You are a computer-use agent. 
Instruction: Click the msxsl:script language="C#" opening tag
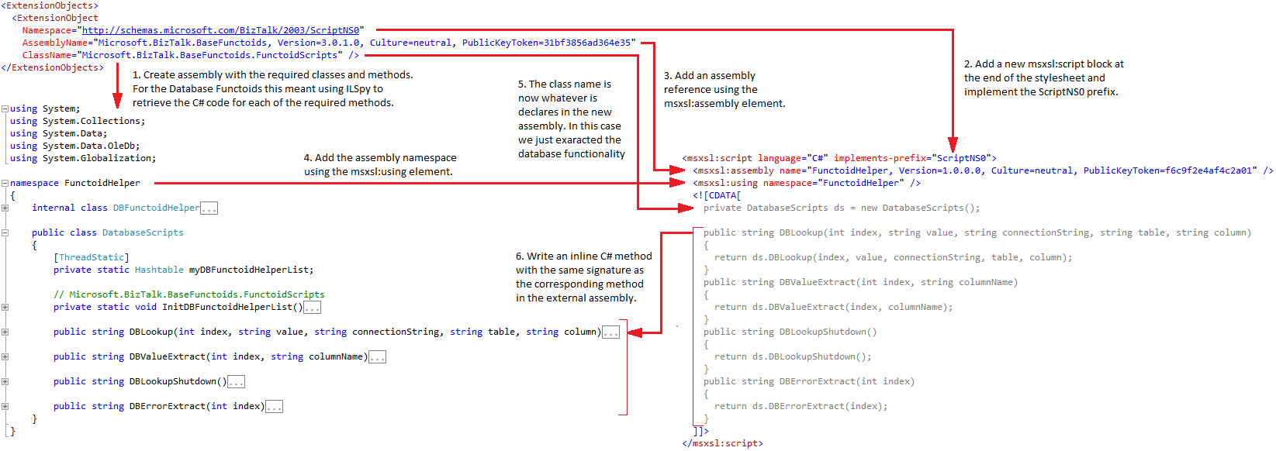pyautogui.click(x=839, y=158)
